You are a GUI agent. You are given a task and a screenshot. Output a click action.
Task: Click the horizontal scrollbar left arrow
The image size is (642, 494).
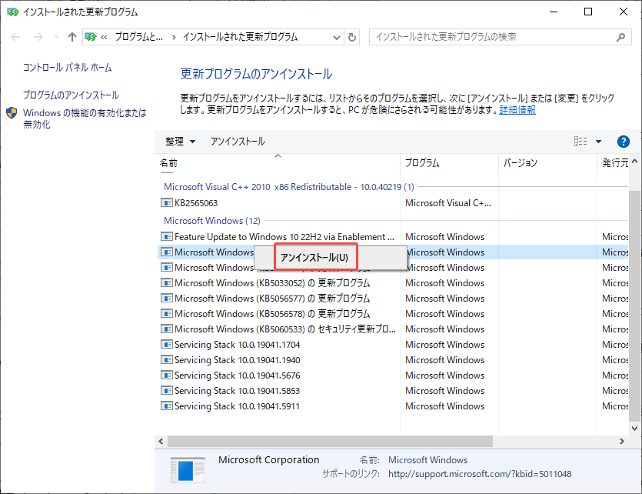point(161,441)
